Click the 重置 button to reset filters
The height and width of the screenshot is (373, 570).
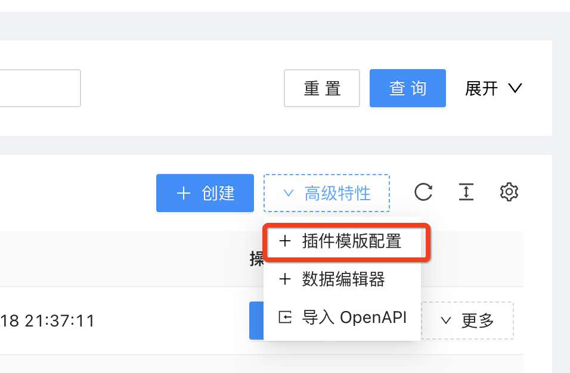pyautogui.click(x=321, y=88)
